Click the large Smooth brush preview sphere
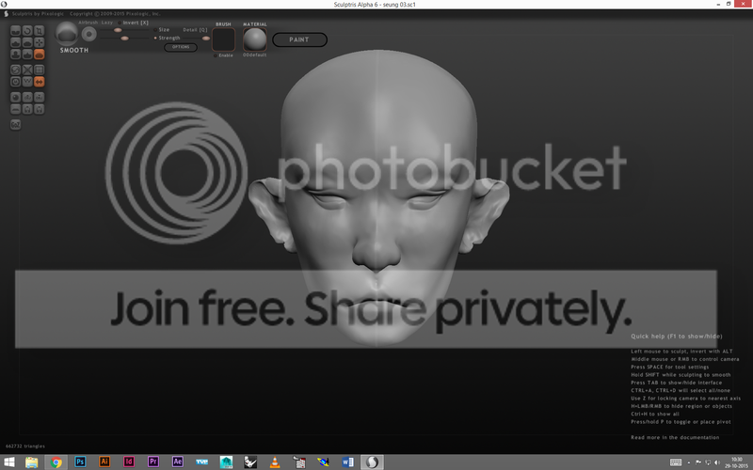Viewport: 753px width, 470px height. click(x=67, y=34)
